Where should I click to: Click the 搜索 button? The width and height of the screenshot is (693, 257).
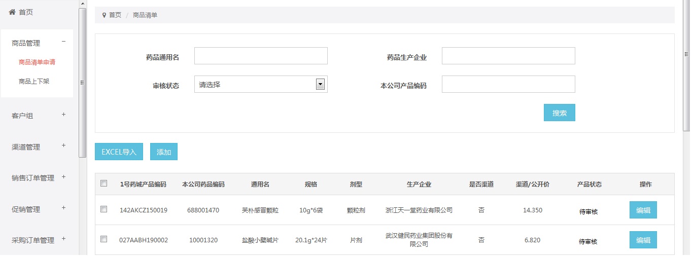coord(559,113)
